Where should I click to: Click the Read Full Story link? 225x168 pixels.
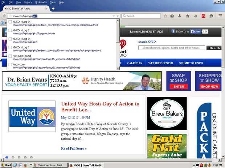(74, 148)
